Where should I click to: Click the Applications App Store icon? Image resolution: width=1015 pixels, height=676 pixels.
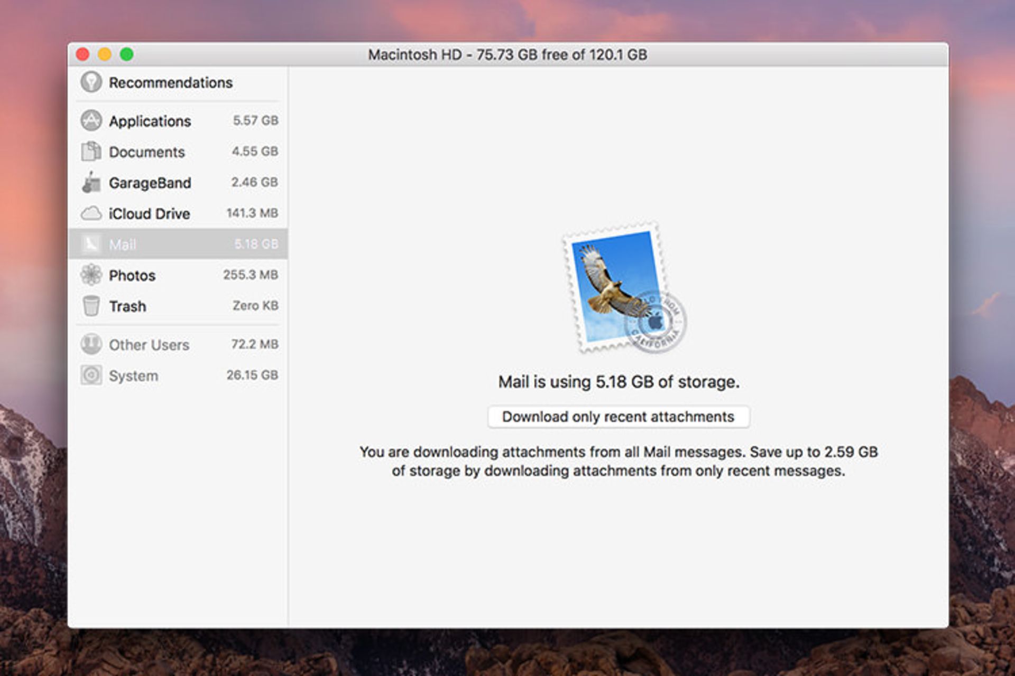(91, 120)
